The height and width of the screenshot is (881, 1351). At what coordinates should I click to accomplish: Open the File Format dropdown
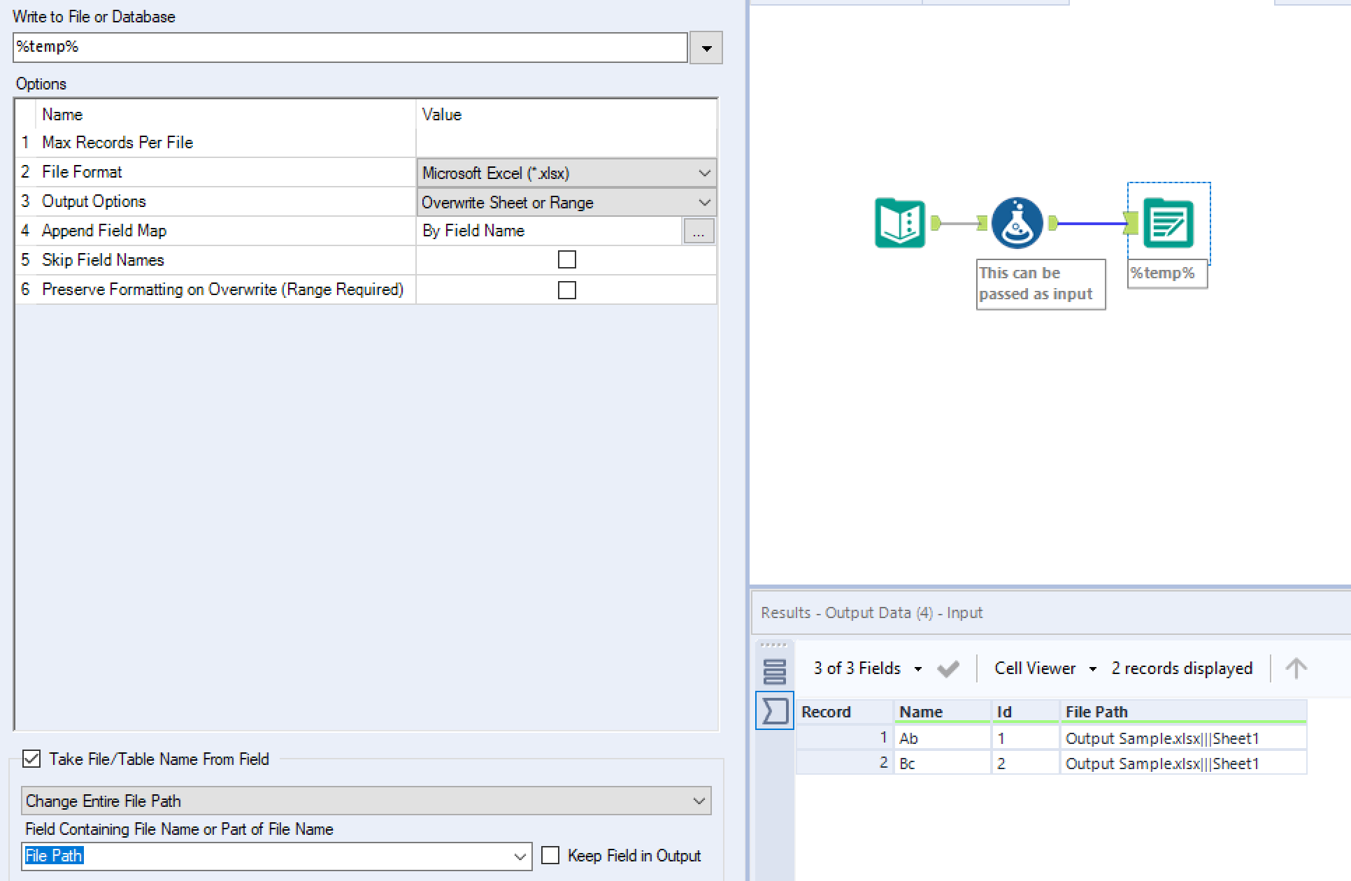coord(703,173)
